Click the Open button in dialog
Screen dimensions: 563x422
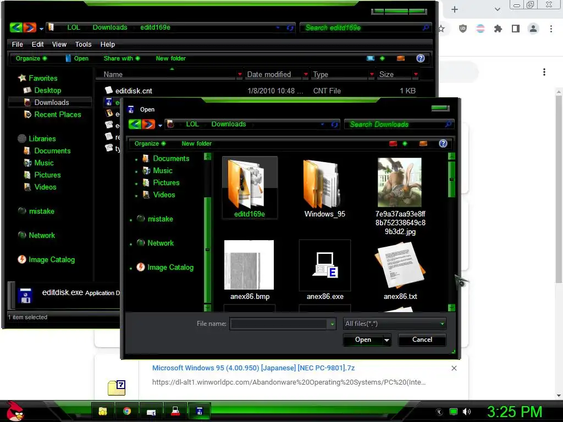click(363, 340)
